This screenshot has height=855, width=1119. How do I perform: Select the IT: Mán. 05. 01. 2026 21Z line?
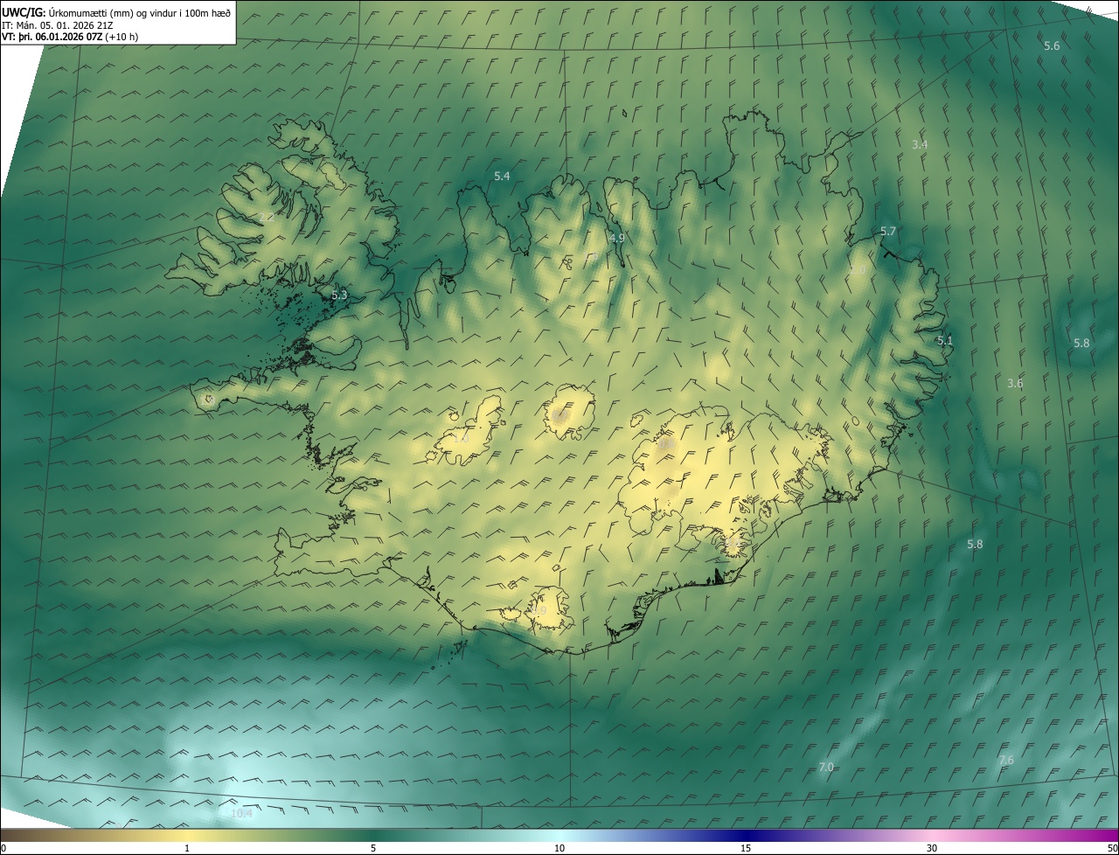58,24
